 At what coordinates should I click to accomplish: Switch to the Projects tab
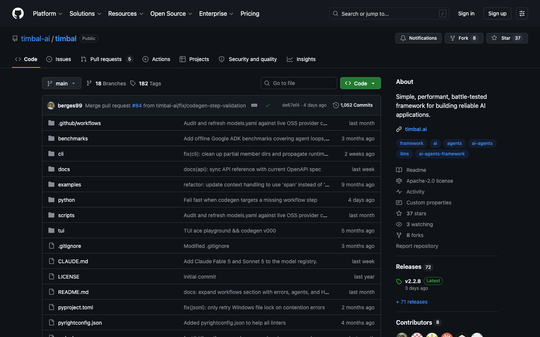pyautogui.click(x=194, y=59)
